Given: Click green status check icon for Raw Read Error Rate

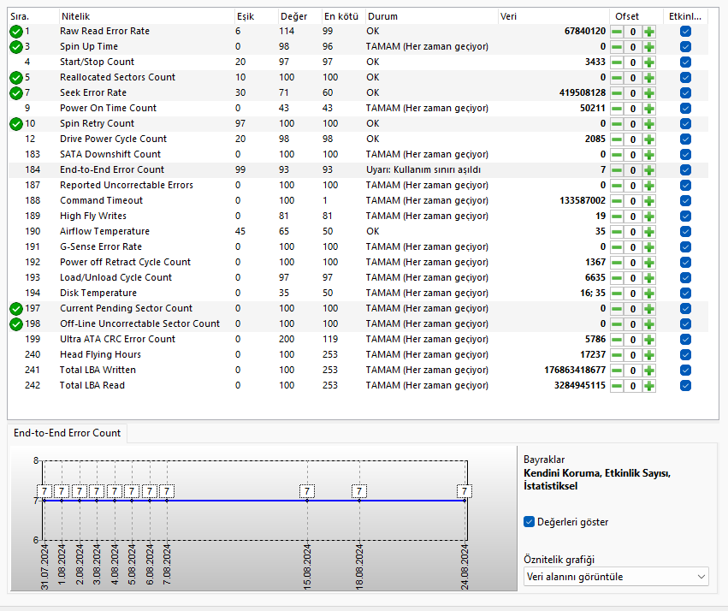Looking at the screenshot, I should tap(16, 32).
